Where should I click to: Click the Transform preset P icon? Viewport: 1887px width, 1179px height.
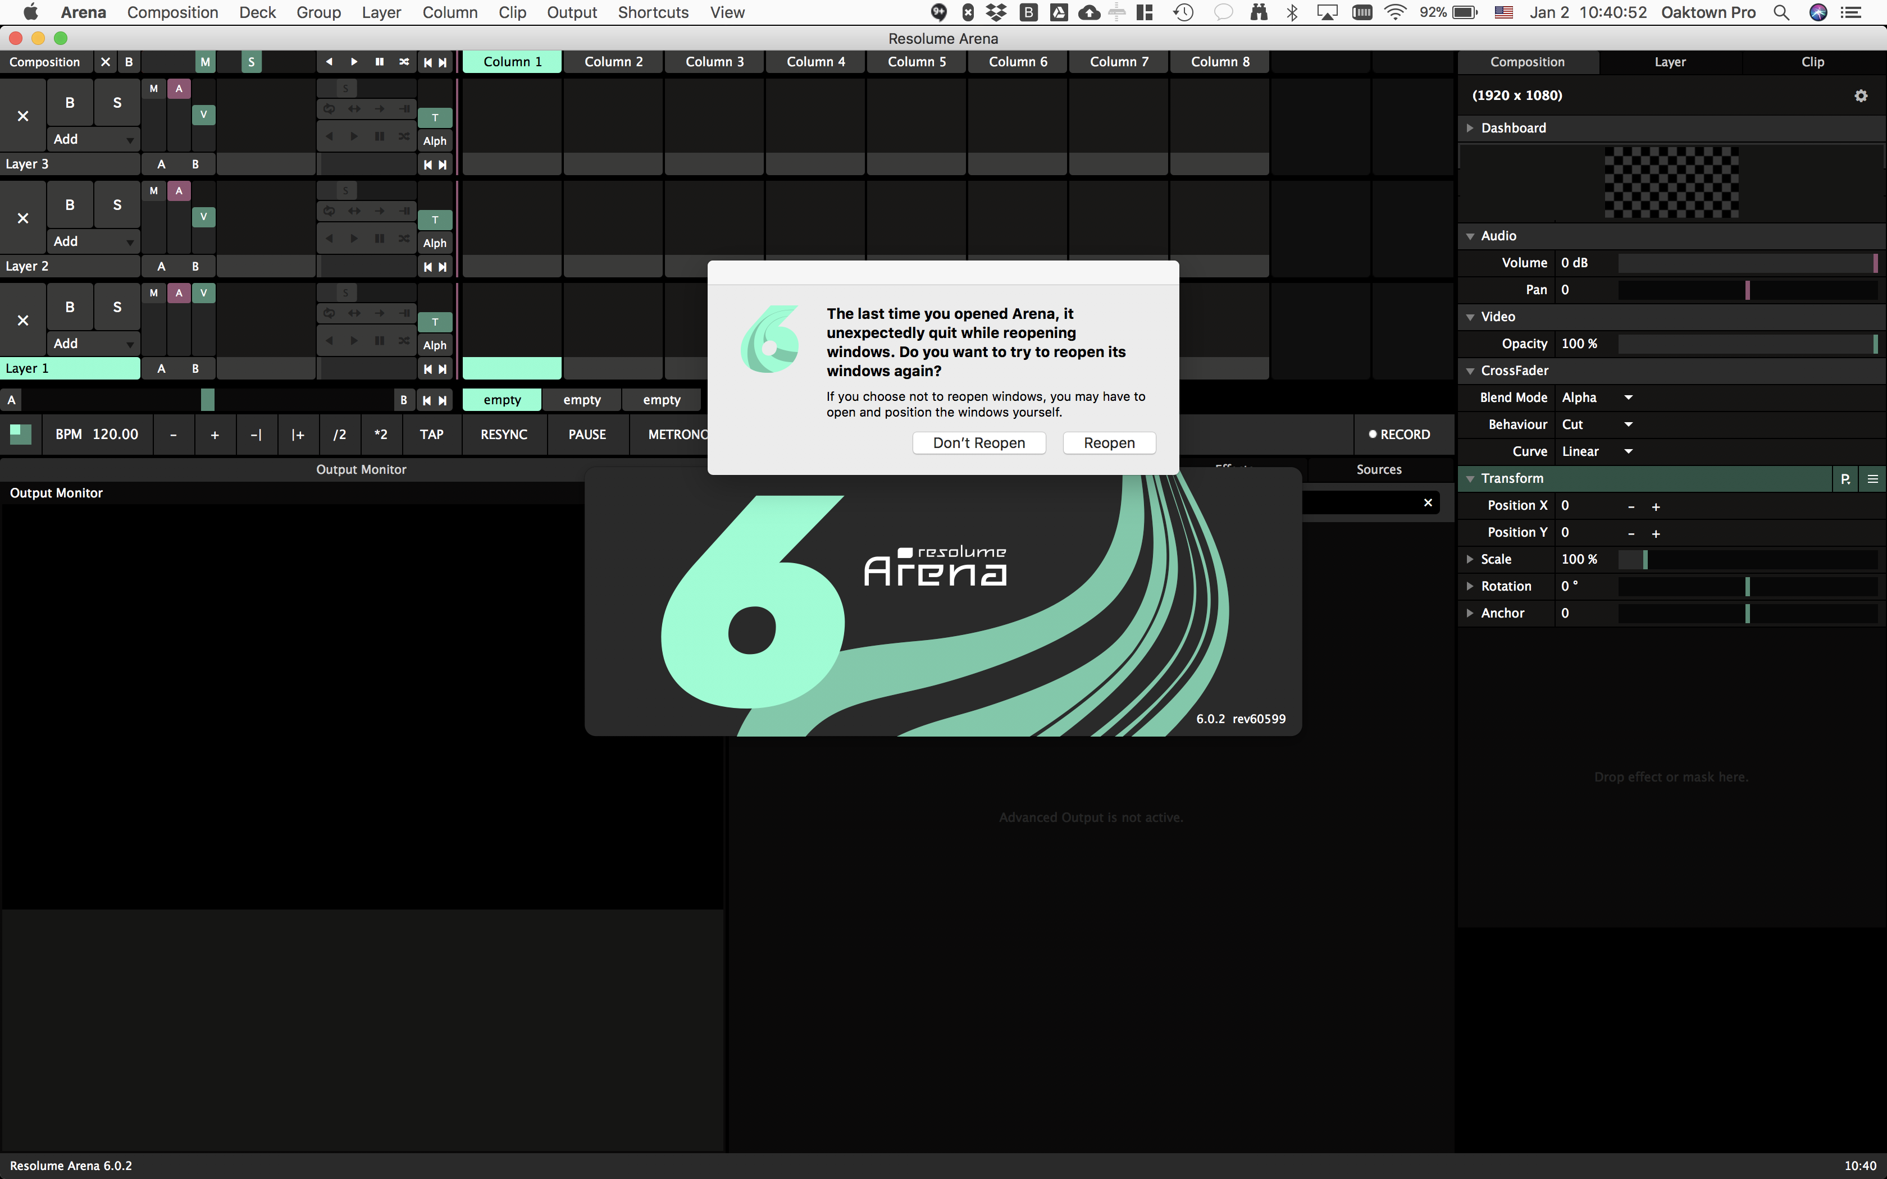click(x=1845, y=479)
